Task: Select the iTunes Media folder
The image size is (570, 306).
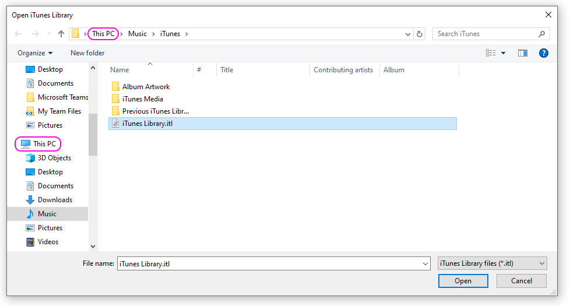Action: tap(142, 99)
